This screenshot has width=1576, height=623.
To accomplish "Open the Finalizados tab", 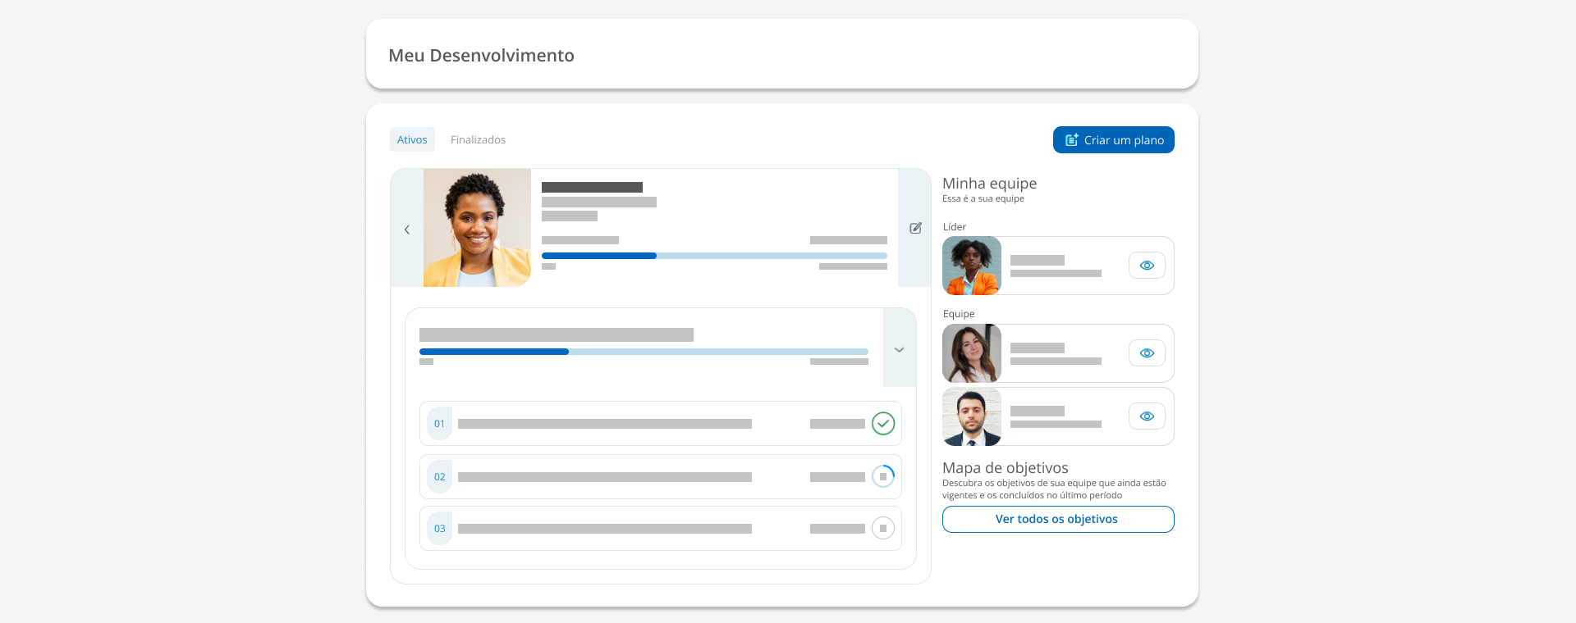I will [478, 140].
